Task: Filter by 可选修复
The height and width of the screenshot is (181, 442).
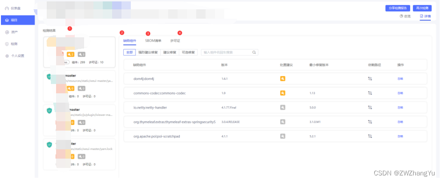Action: pyautogui.click(x=188, y=52)
